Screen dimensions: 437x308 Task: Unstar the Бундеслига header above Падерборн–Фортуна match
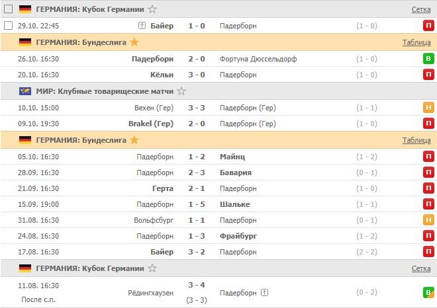135,42
